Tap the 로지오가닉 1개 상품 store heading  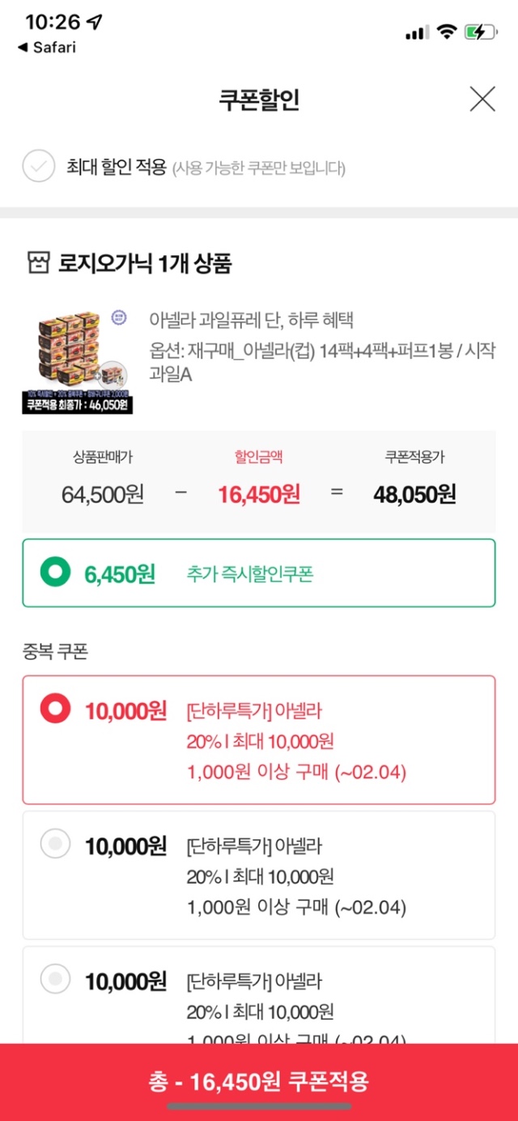(146, 263)
